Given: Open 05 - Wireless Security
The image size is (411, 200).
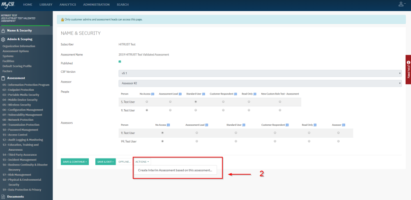Looking at the screenshot, I should 16,105.
